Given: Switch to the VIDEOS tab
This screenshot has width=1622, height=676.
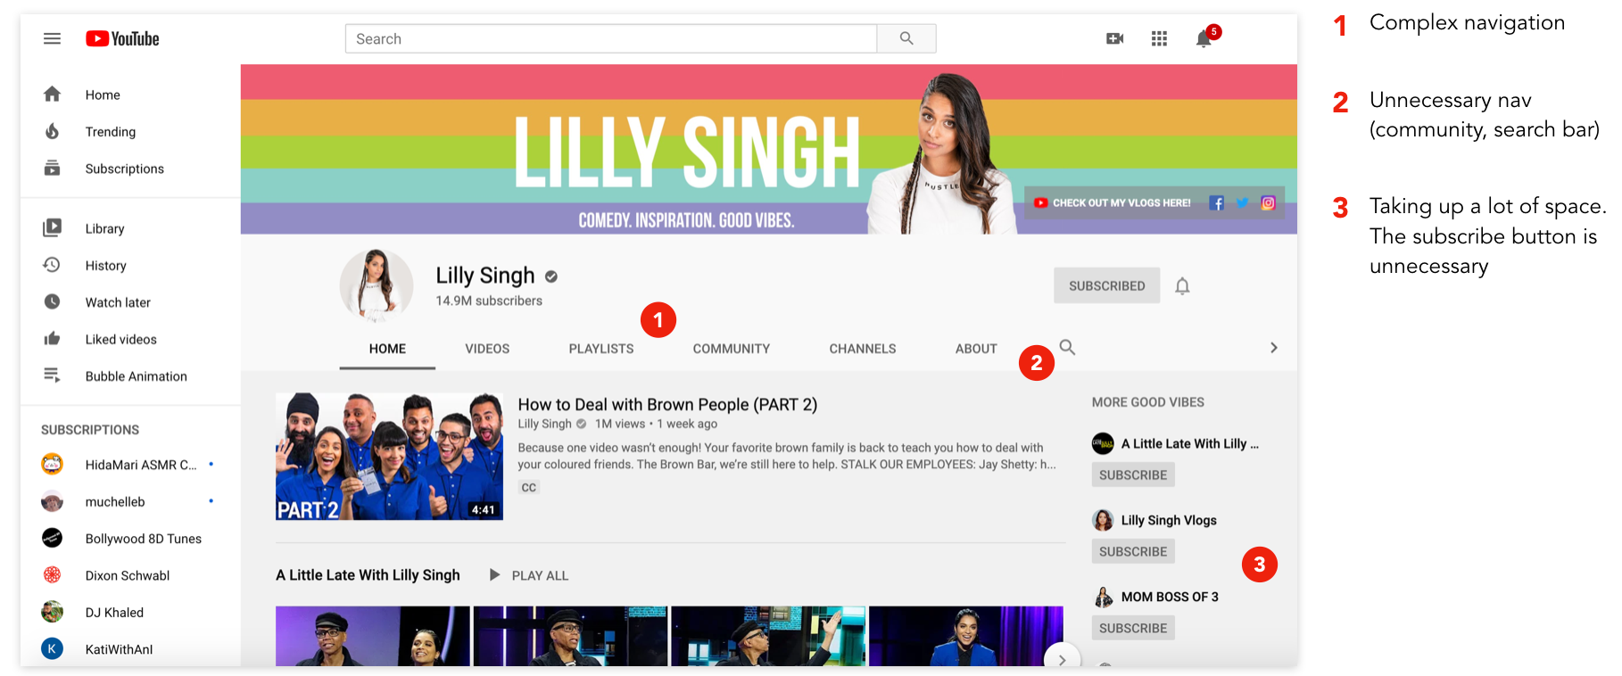Looking at the screenshot, I should [487, 349].
